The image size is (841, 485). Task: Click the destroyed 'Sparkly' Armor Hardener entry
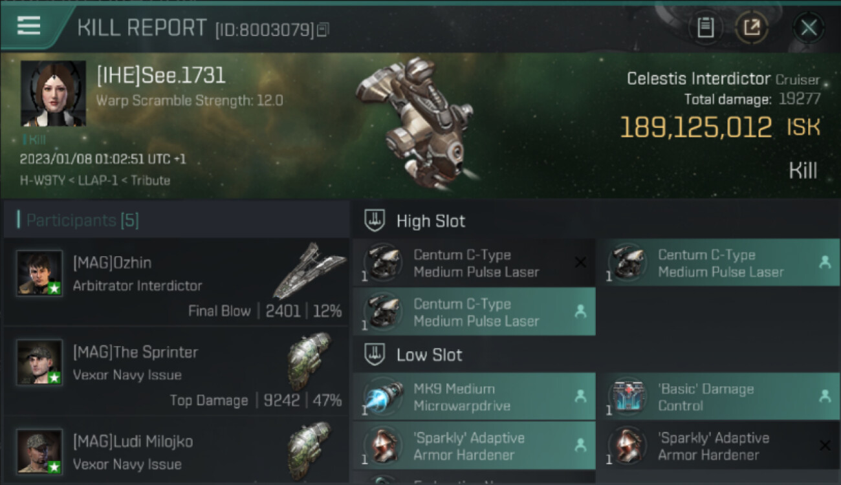pyautogui.click(x=719, y=446)
